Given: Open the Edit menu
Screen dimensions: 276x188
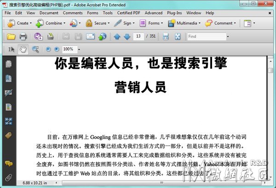Looking at the screenshot, I should click(18, 13).
